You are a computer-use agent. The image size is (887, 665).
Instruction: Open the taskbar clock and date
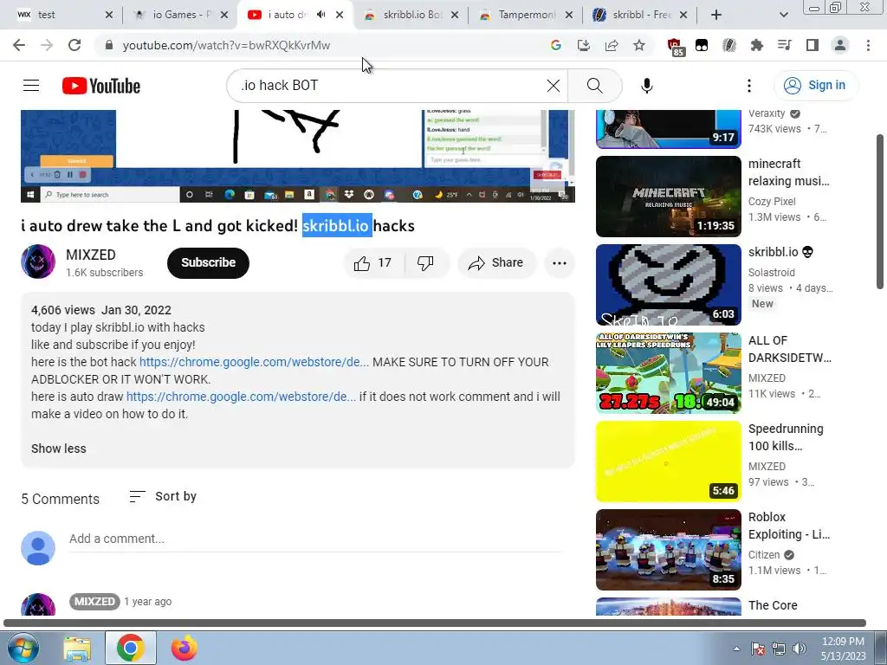click(843, 649)
